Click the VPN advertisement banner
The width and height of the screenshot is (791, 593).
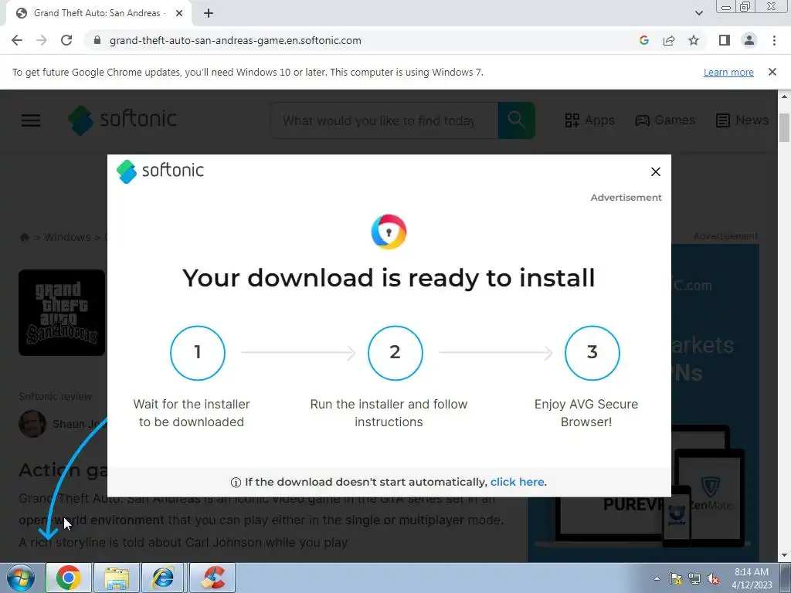(715, 403)
